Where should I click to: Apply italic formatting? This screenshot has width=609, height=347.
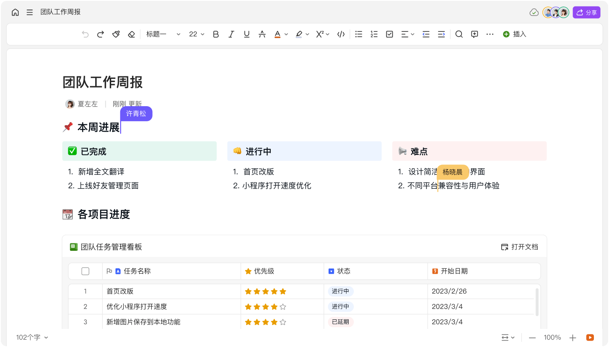[231, 34]
